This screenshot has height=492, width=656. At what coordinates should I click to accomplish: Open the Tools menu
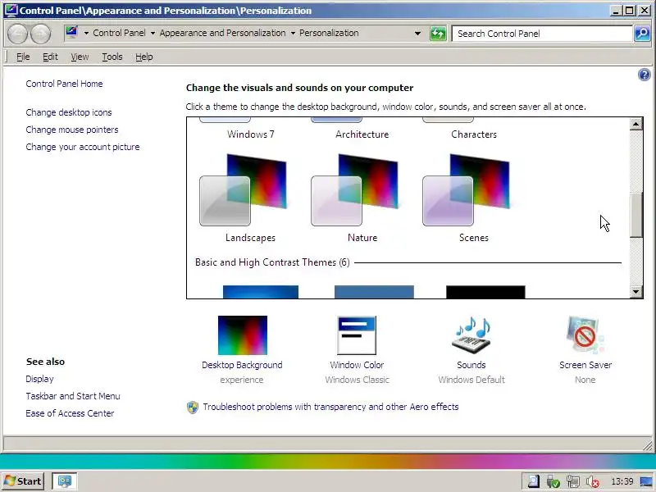[112, 57]
